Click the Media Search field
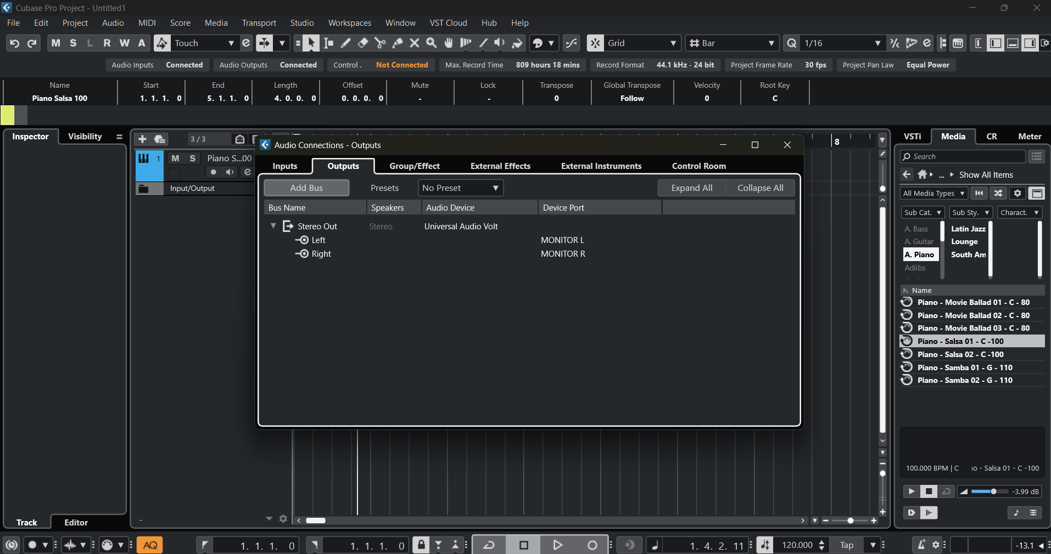Image resolution: width=1051 pixels, height=554 pixels. click(963, 156)
